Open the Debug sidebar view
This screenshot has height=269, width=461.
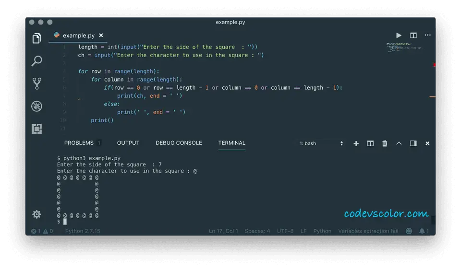[x=37, y=106]
